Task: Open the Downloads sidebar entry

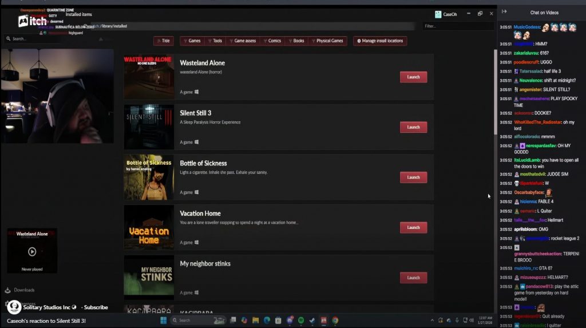Action: pyautogui.click(x=20, y=290)
